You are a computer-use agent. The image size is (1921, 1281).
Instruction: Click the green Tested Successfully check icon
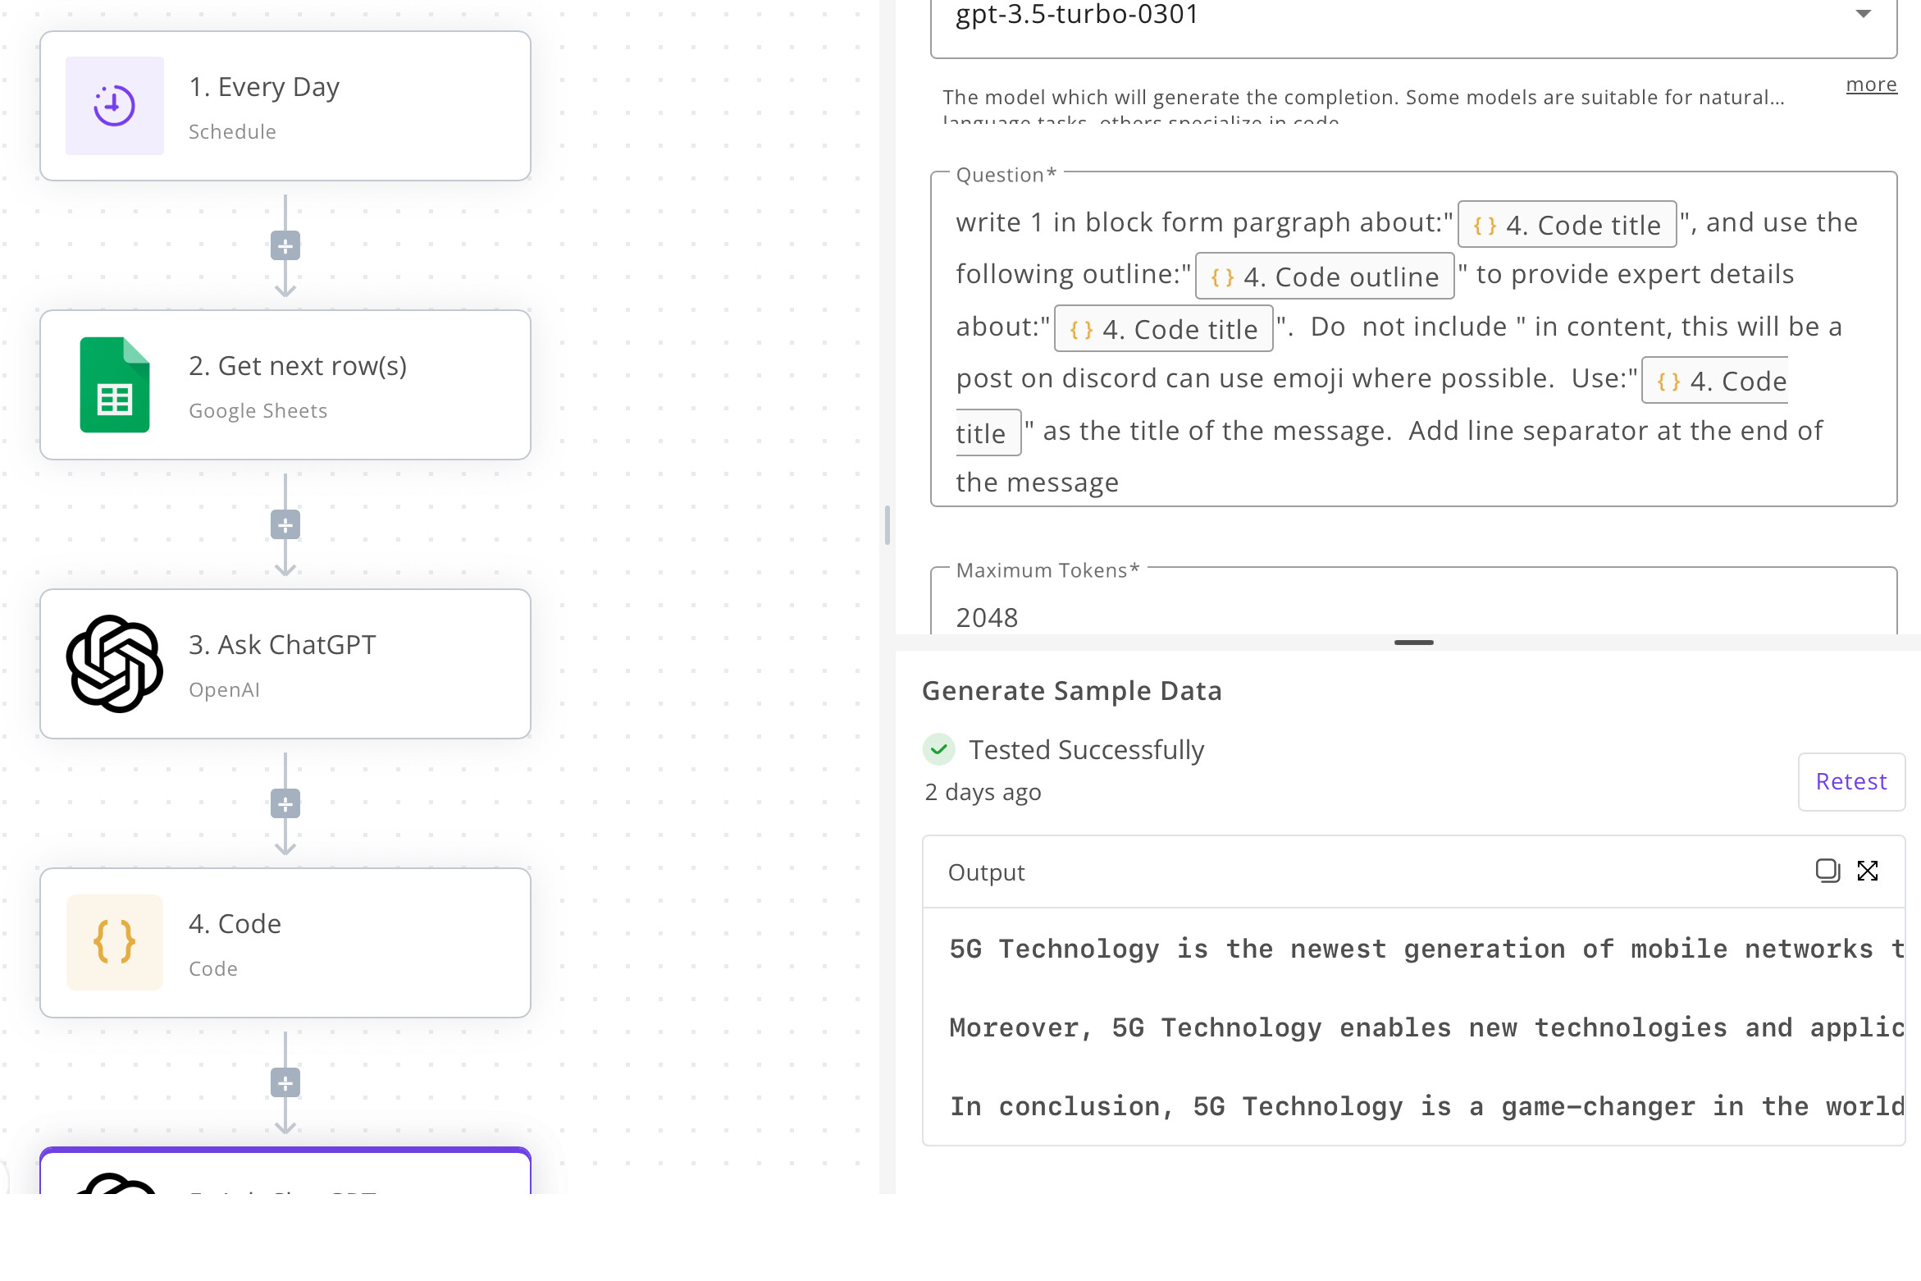pos(939,749)
